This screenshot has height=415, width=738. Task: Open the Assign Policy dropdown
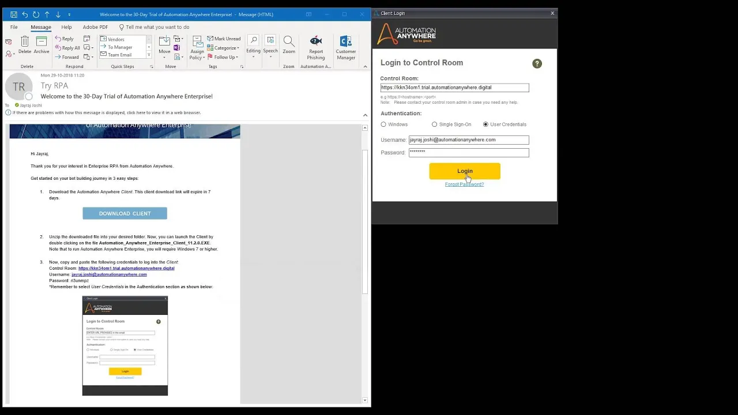[x=197, y=47]
